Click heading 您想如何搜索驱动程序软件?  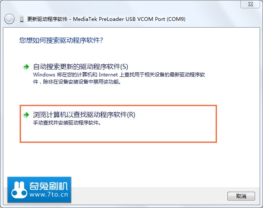[x=61, y=41]
